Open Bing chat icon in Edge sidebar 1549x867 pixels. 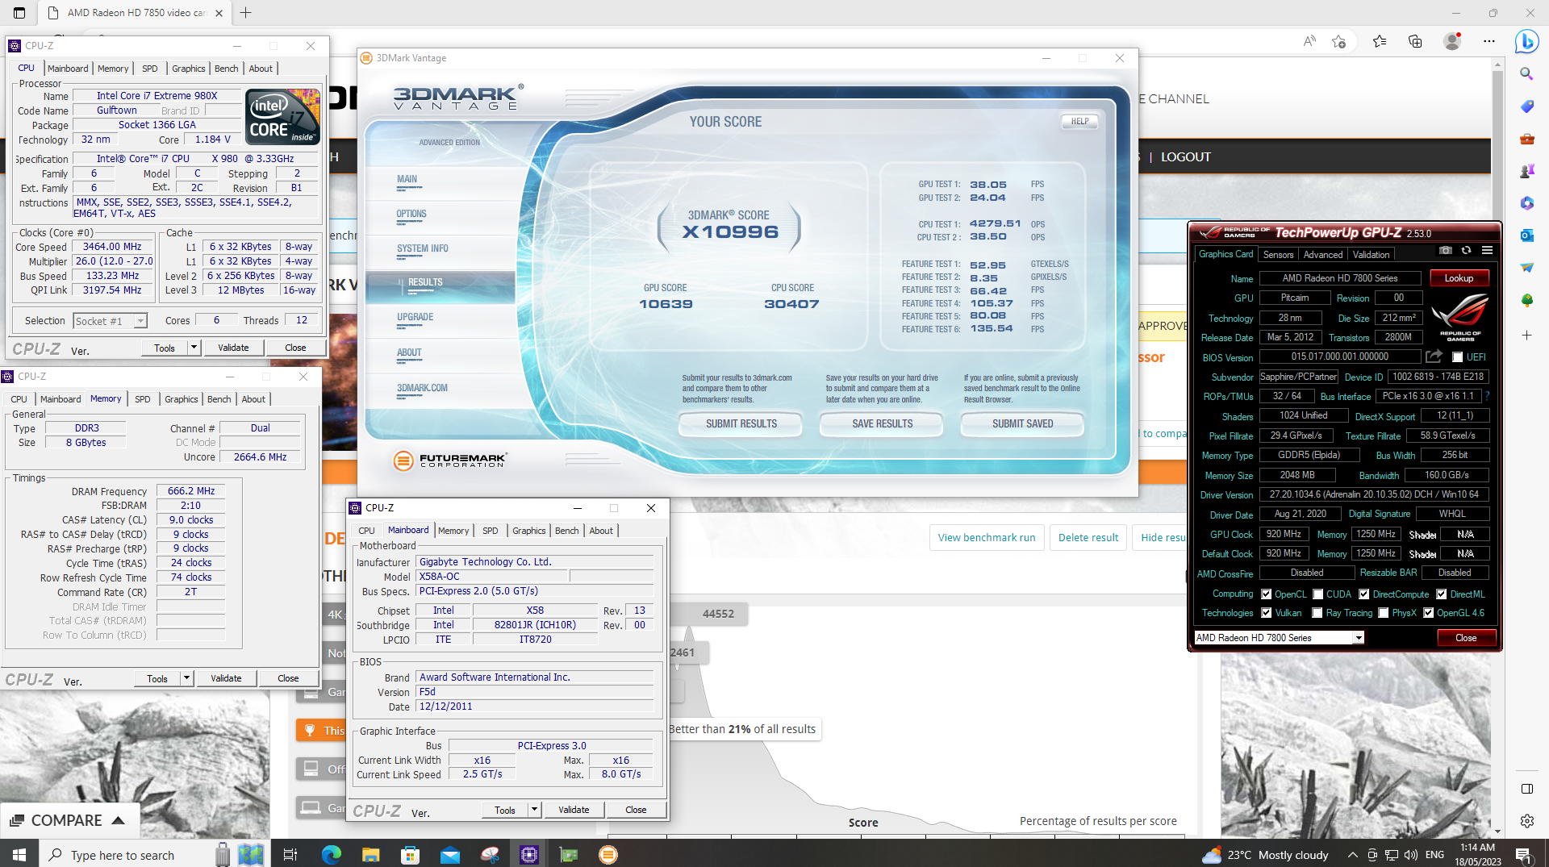coord(1526,40)
